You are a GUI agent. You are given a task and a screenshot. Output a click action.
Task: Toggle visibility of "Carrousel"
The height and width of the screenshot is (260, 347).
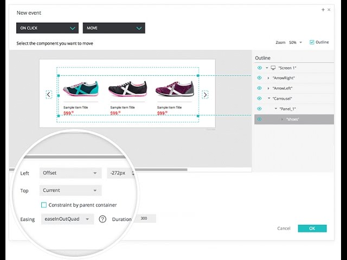[x=260, y=99]
